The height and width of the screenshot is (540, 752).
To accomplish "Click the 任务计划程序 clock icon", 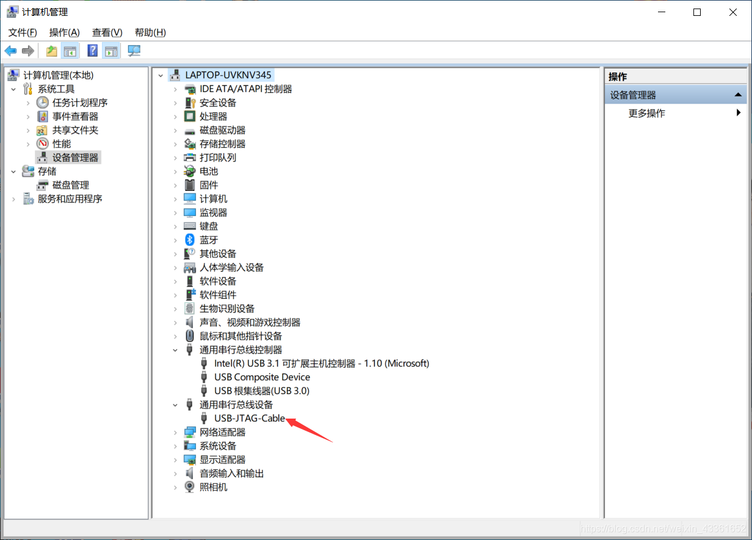I will [x=42, y=103].
